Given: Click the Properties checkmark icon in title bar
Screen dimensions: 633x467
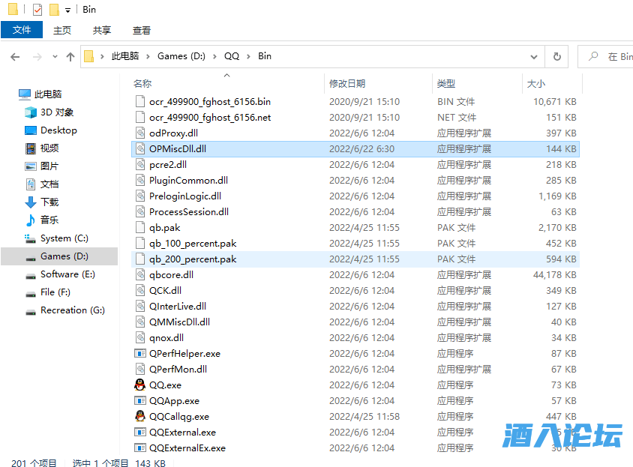Looking at the screenshot, I should tap(37, 9).
